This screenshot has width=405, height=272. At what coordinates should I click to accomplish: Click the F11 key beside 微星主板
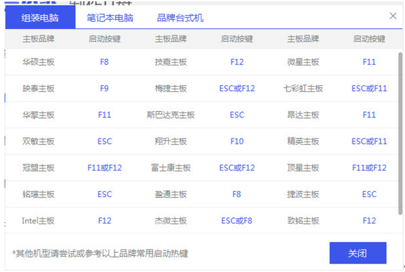369,62
